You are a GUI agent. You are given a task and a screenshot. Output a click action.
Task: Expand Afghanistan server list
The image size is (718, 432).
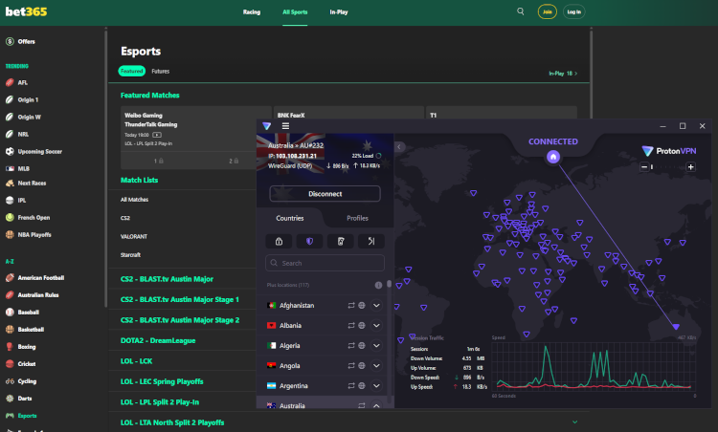click(x=376, y=306)
